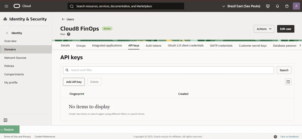Collapse the side navigation panel
This screenshot has width=302, height=139.
pyautogui.click(x=6, y=120)
